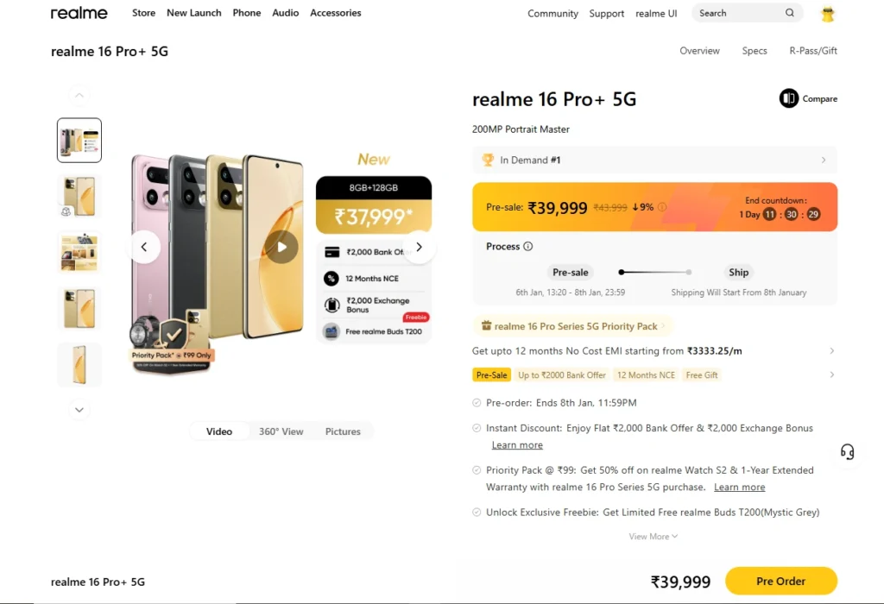Open Learn more under Instant Discount
This screenshot has height=604, width=884.
coord(517,445)
